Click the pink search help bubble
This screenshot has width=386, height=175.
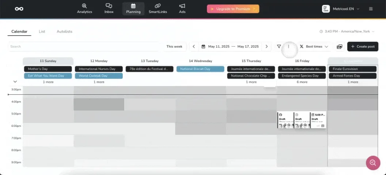pos(373,163)
